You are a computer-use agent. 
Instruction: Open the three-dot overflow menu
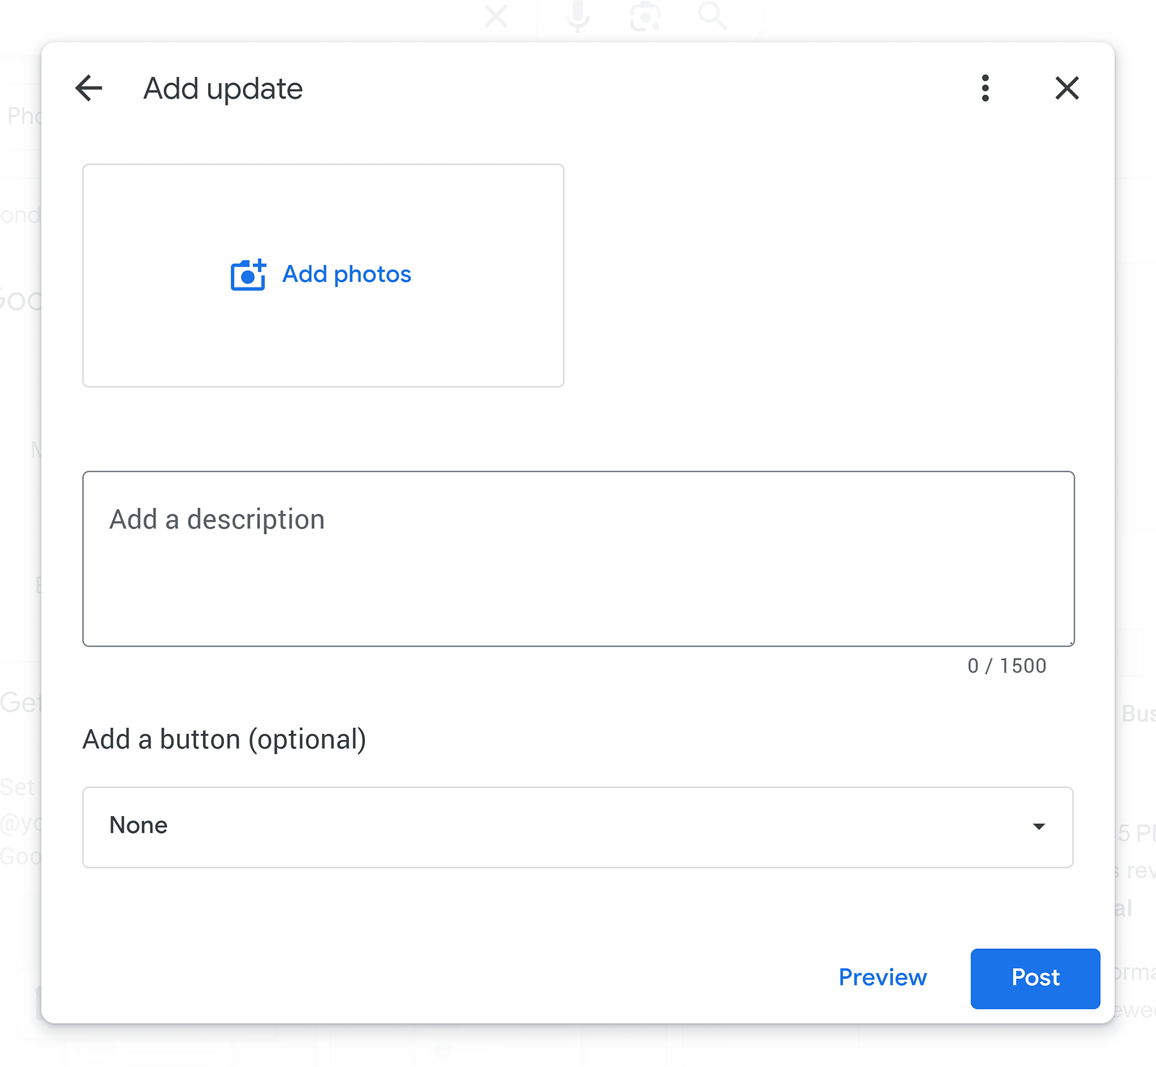pos(984,88)
